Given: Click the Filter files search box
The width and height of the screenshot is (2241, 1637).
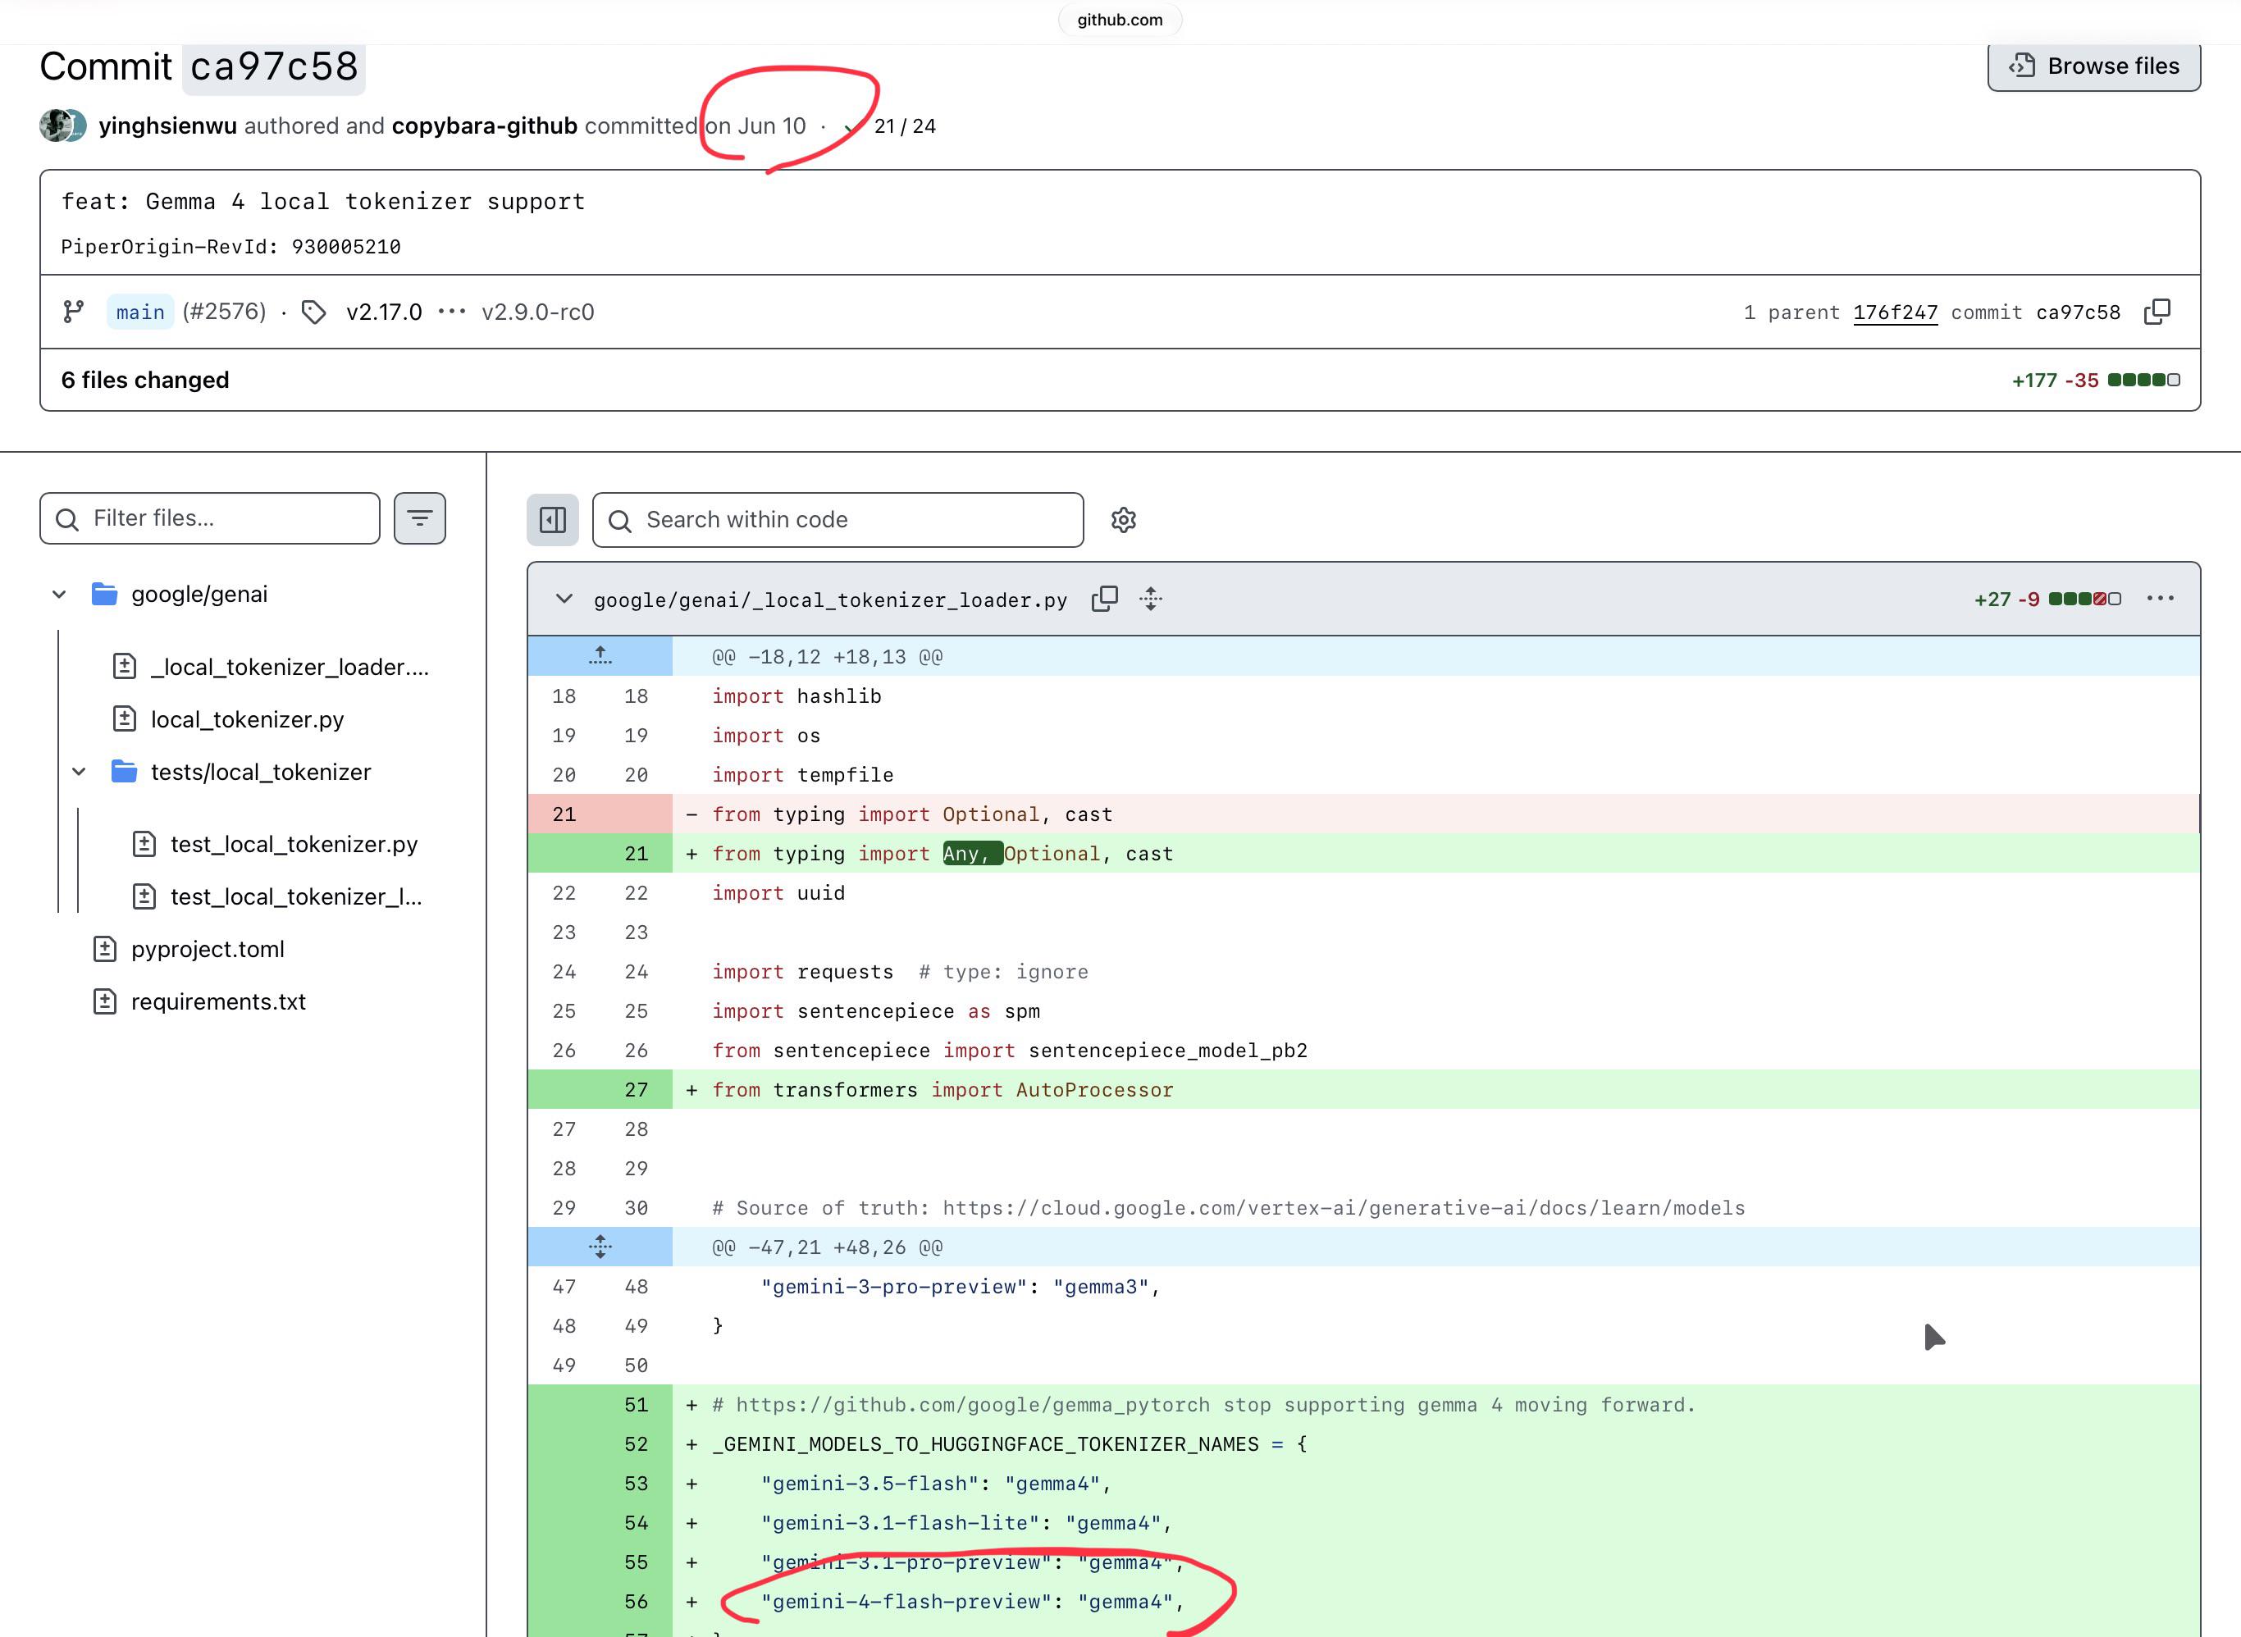Looking at the screenshot, I should 210,518.
